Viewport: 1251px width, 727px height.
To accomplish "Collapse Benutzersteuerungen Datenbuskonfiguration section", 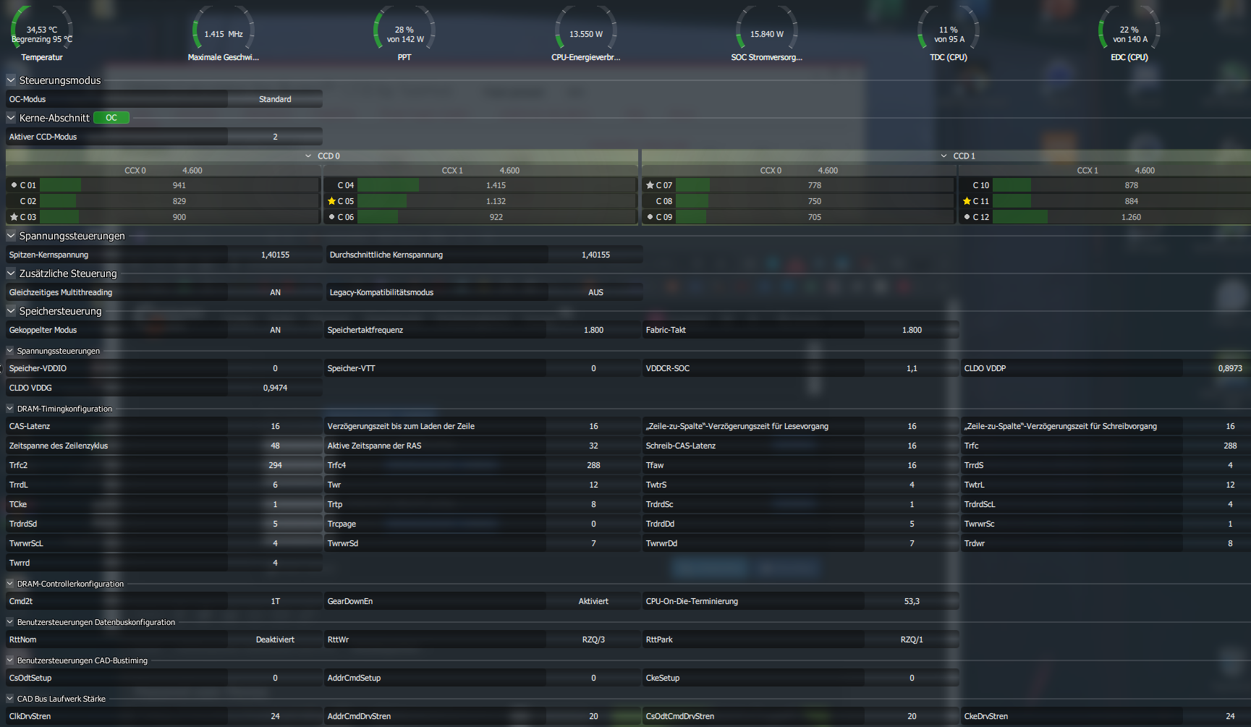I will click(10, 622).
